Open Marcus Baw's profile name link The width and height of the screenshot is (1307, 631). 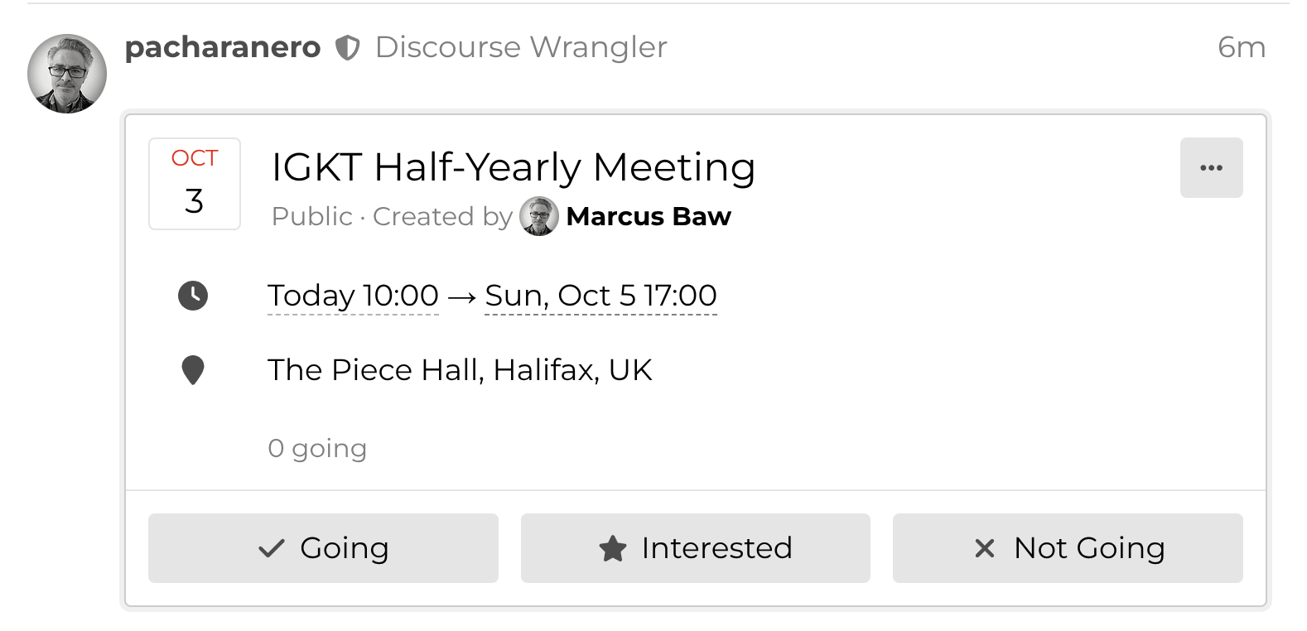pyautogui.click(x=649, y=216)
